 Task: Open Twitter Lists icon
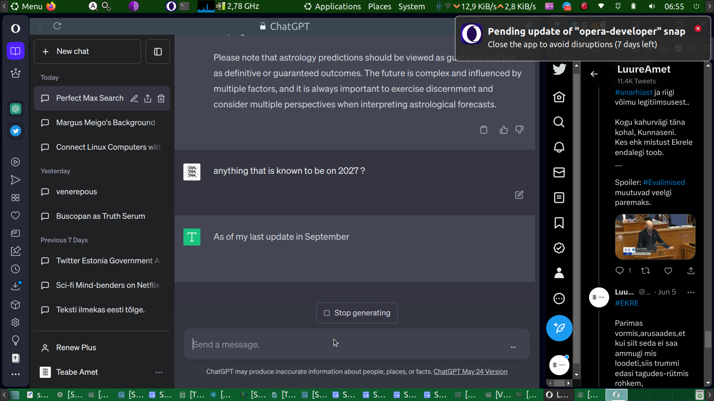pyautogui.click(x=559, y=197)
